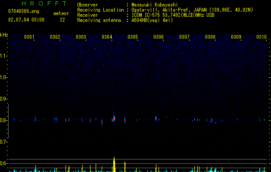This screenshot has height=172, width=271.
Task: Click time marker 0310
Action: click(x=262, y=37)
